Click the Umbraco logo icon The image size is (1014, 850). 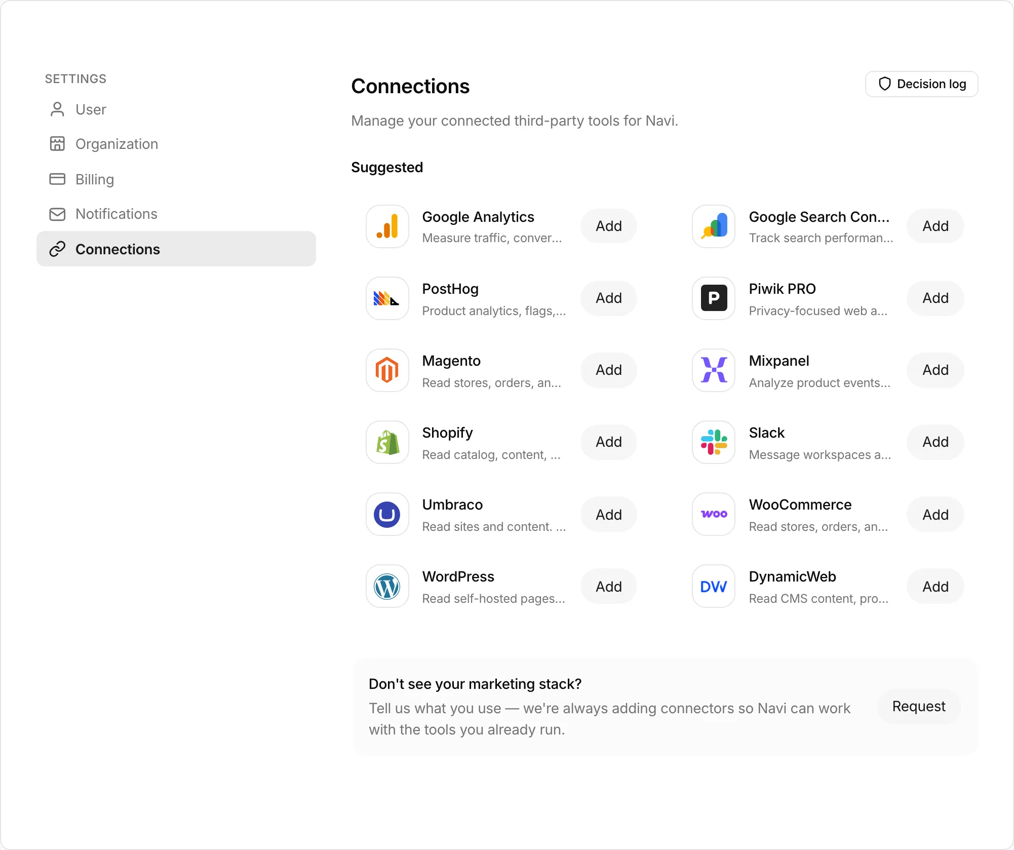tap(387, 514)
